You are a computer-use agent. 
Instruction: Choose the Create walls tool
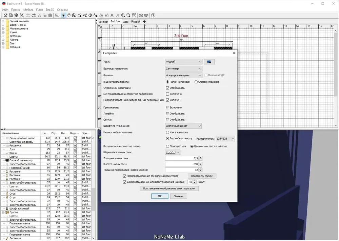[74, 15]
